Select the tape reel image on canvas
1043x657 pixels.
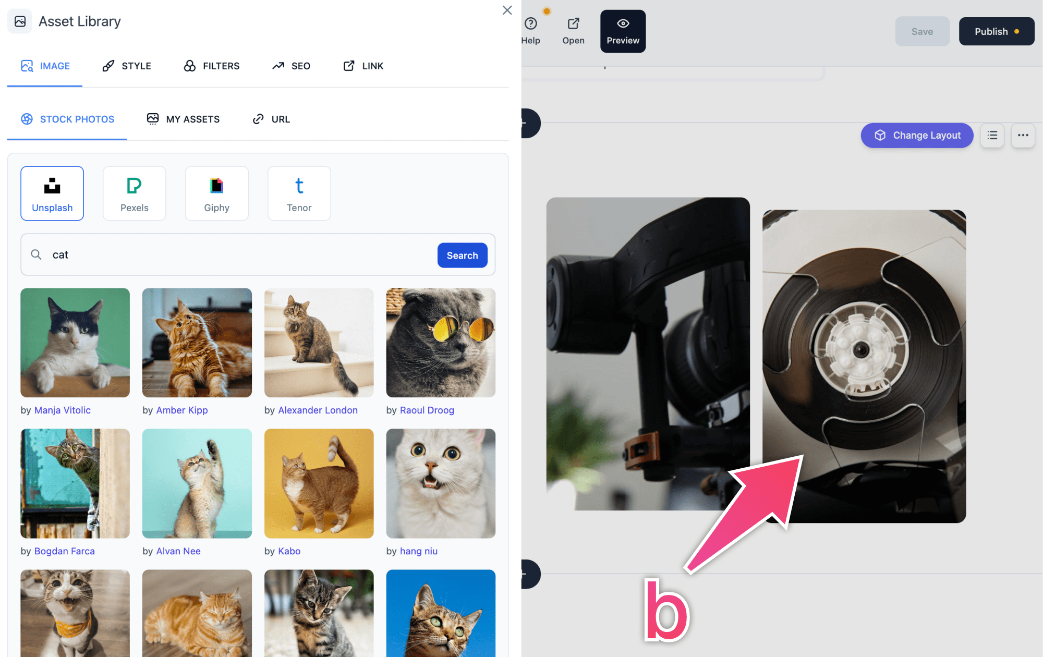click(864, 366)
